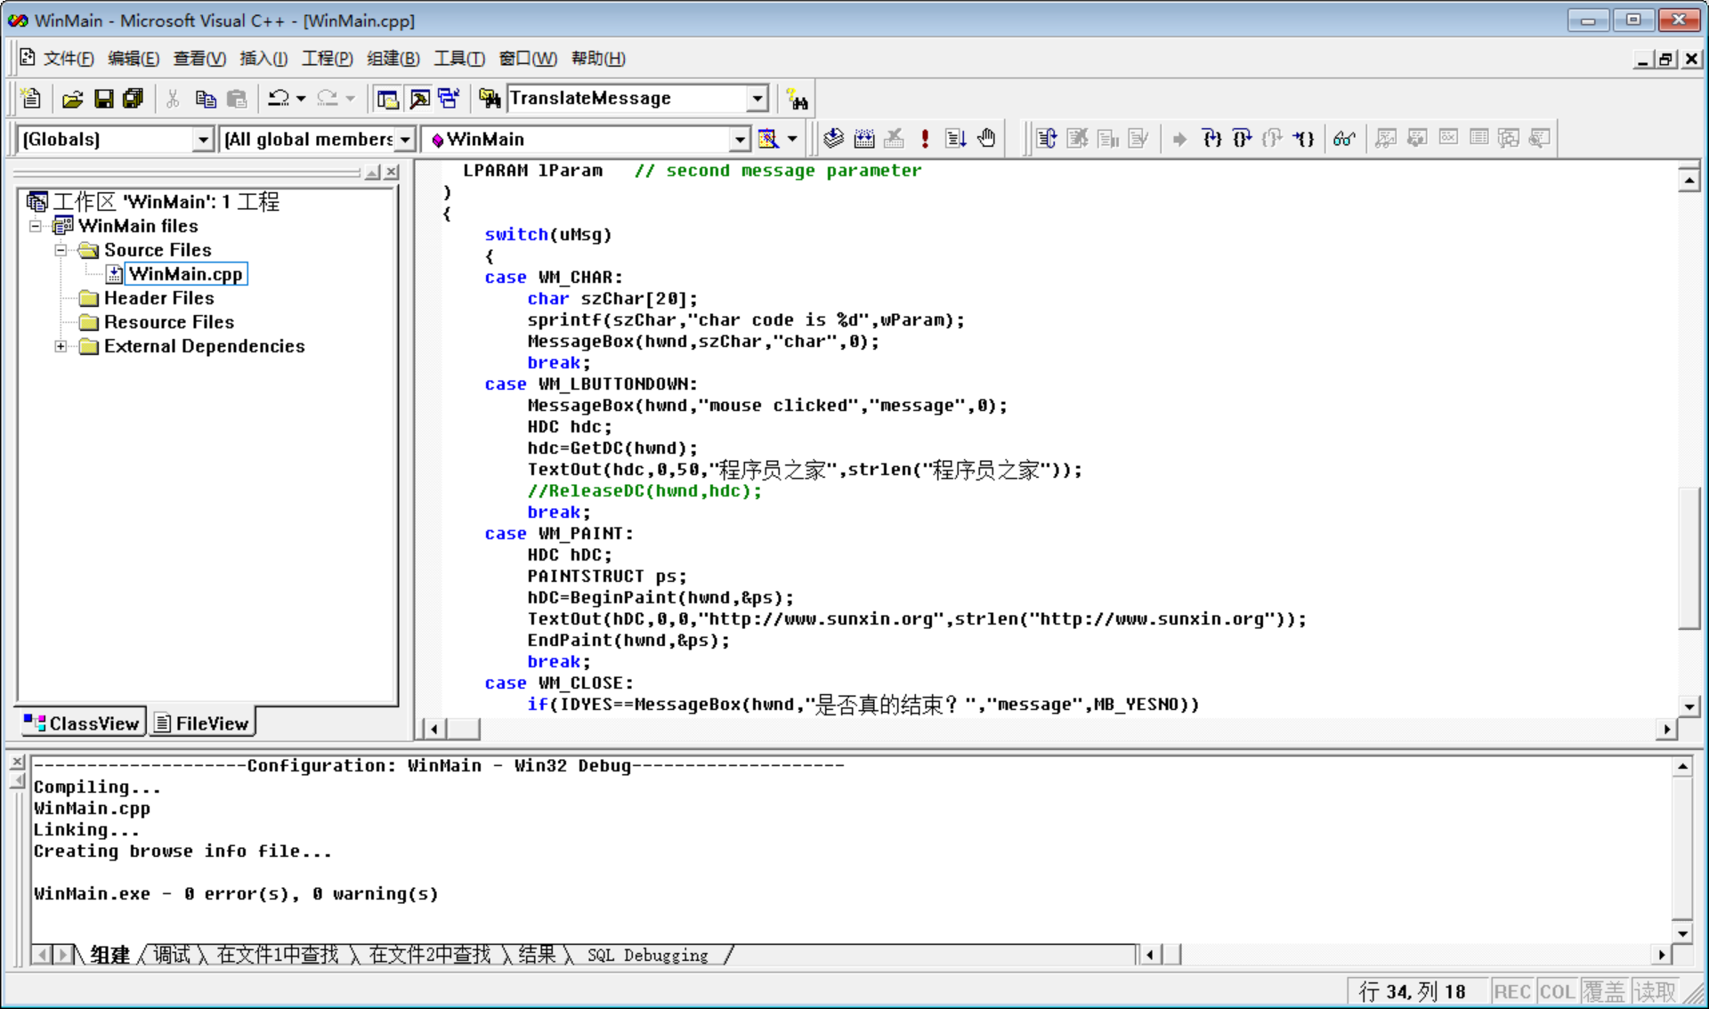Switch to the FileView tab
The height and width of the screenshot is (1009, 1709).
click(x=202, y=723)
